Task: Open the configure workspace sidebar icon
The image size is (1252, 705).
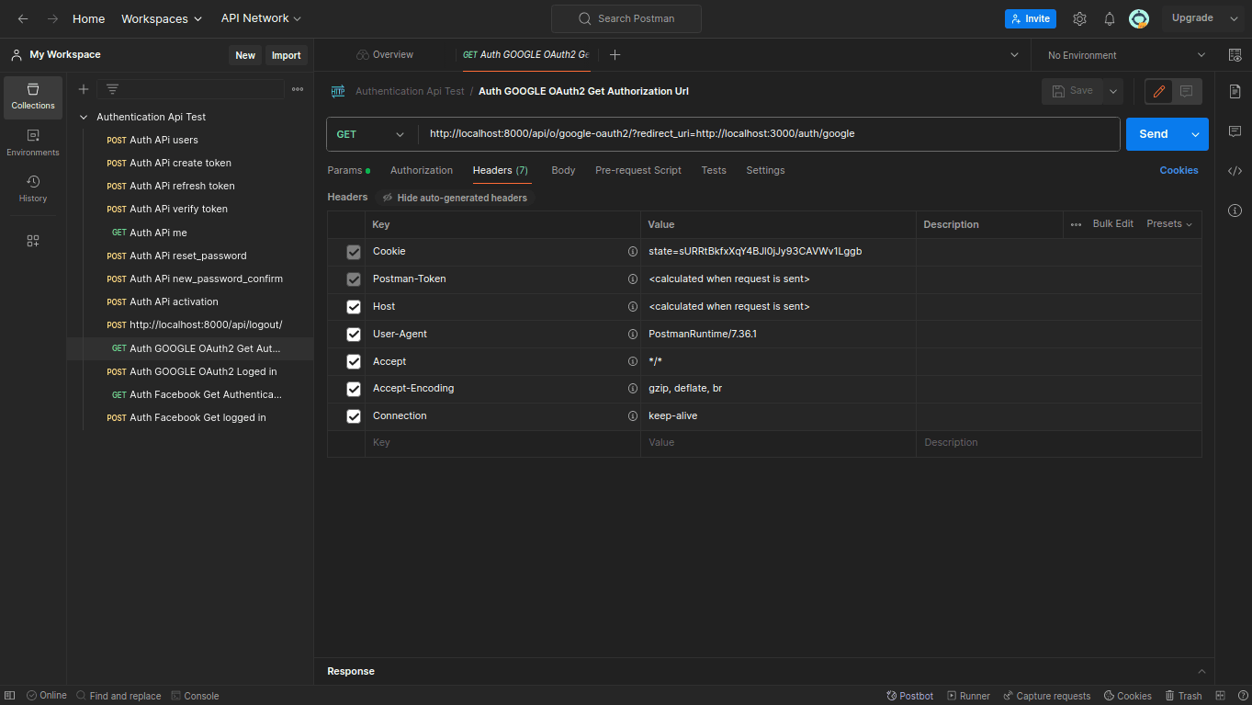Action: pos(33,241)
